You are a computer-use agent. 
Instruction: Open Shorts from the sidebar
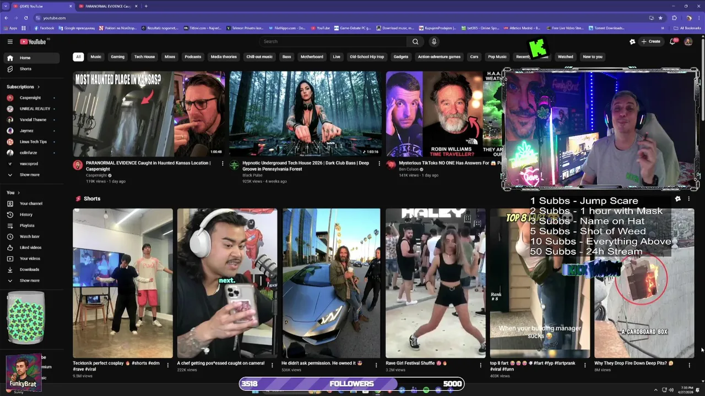tap(32, 69)
